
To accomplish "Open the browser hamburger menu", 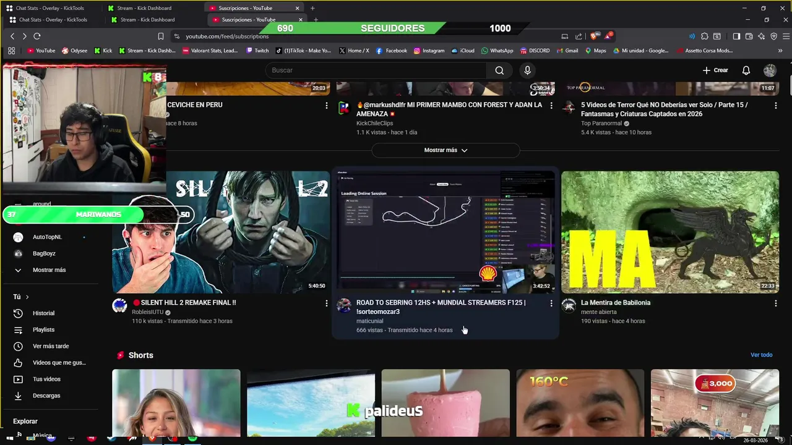I will (785, 36).
